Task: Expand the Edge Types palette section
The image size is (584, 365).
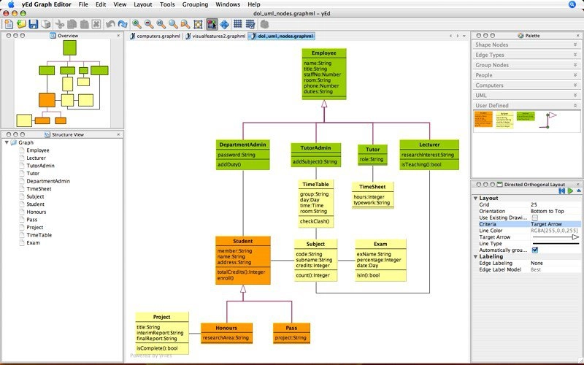Action: [575, 55]
